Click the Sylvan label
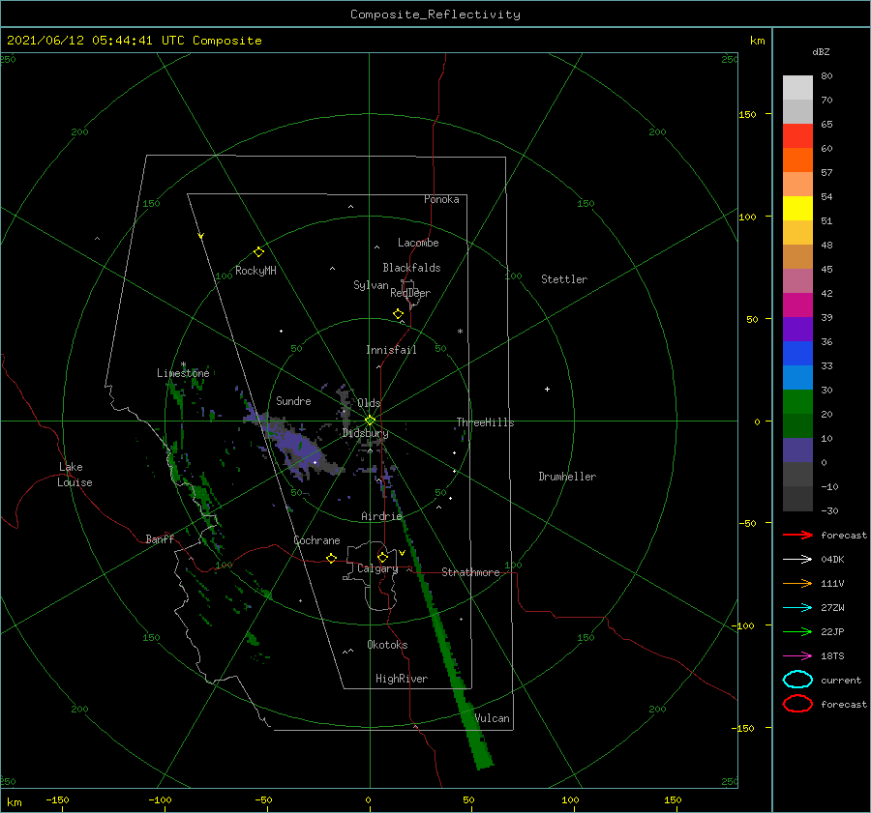The width and height of the screenshot is (871, 813). pyautogui.click(x=371, y=285)
